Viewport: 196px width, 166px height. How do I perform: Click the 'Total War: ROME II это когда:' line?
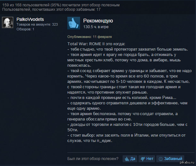[96, 44]
